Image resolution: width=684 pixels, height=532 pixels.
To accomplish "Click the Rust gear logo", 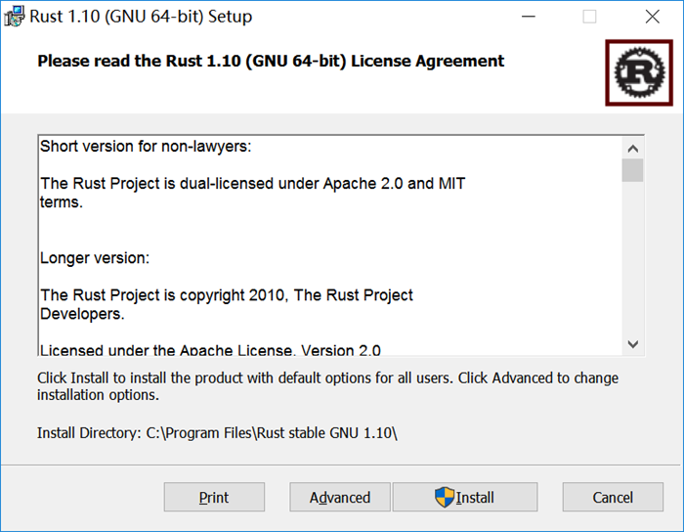I will (x=638, y=71).
